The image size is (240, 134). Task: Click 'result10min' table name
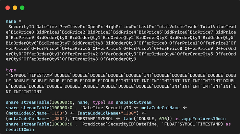pos(20,130)
